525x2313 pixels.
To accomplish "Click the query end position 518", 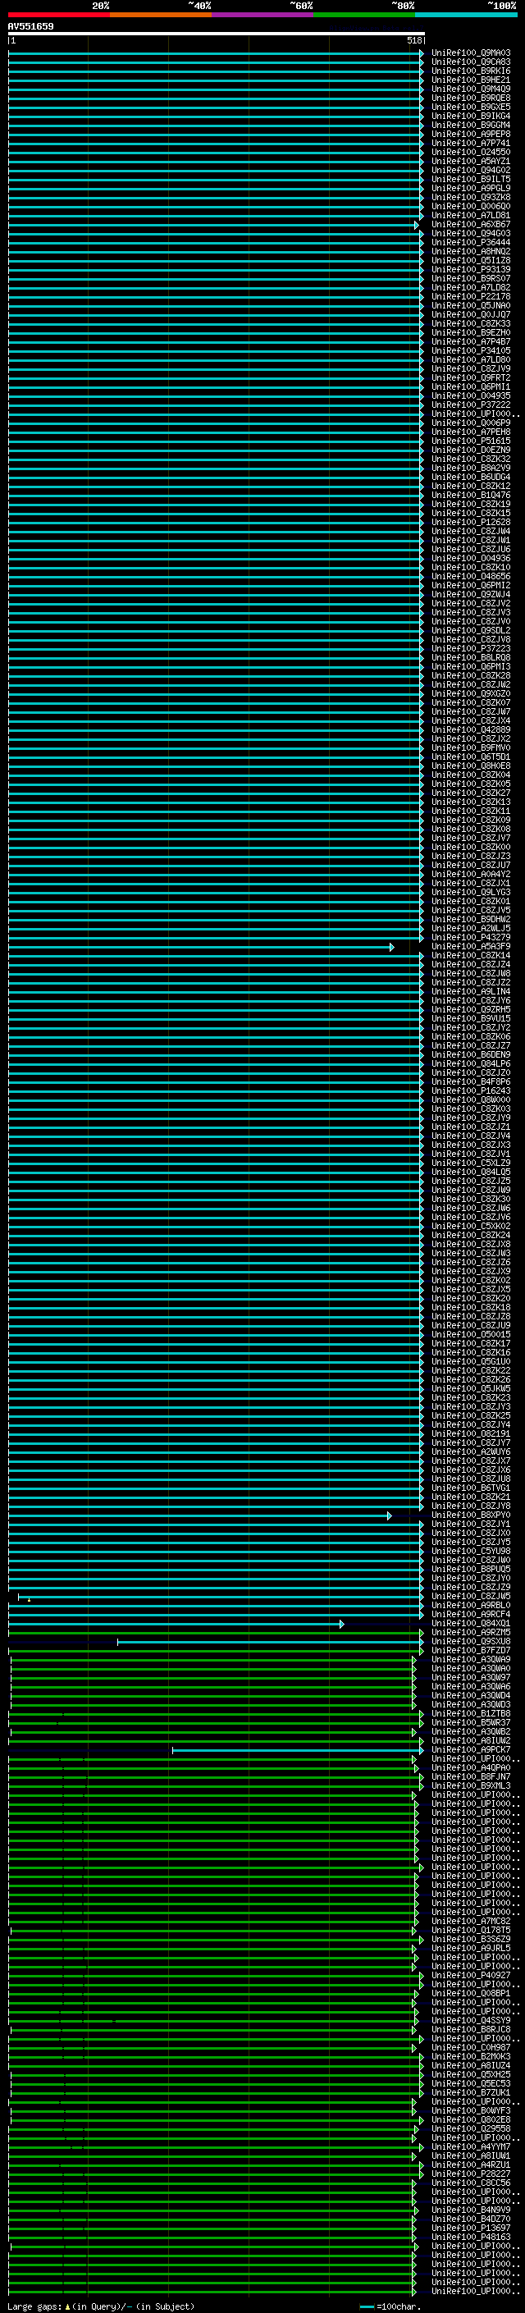I will click(x=413, y=40).
